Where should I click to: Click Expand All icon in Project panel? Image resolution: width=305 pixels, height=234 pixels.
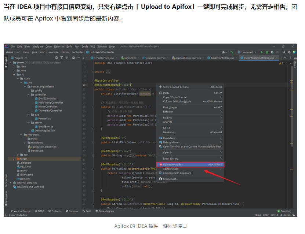(62, 58)
